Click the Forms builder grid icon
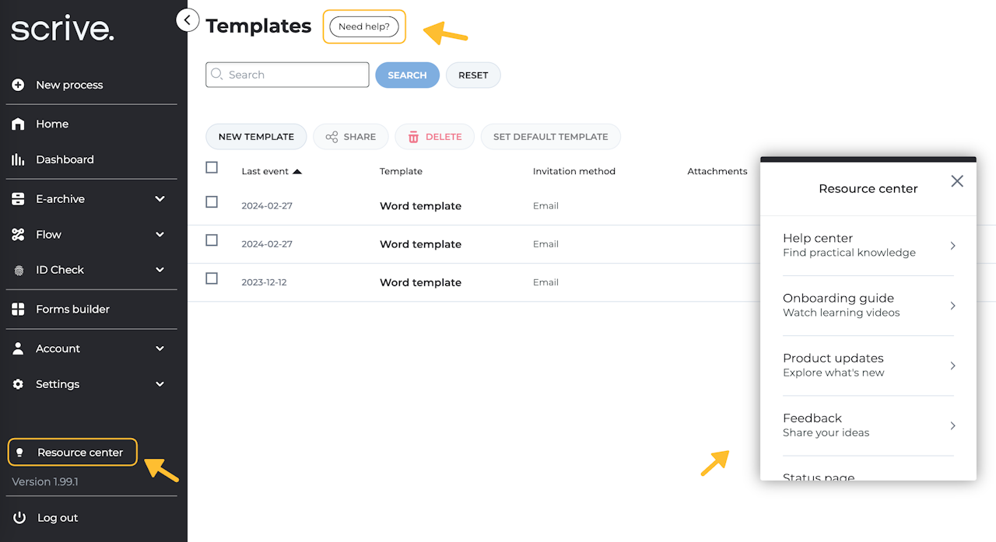Image resolution: width=996 pixels, height=542 pixels. pyautogui.click(x=18, y=309)
